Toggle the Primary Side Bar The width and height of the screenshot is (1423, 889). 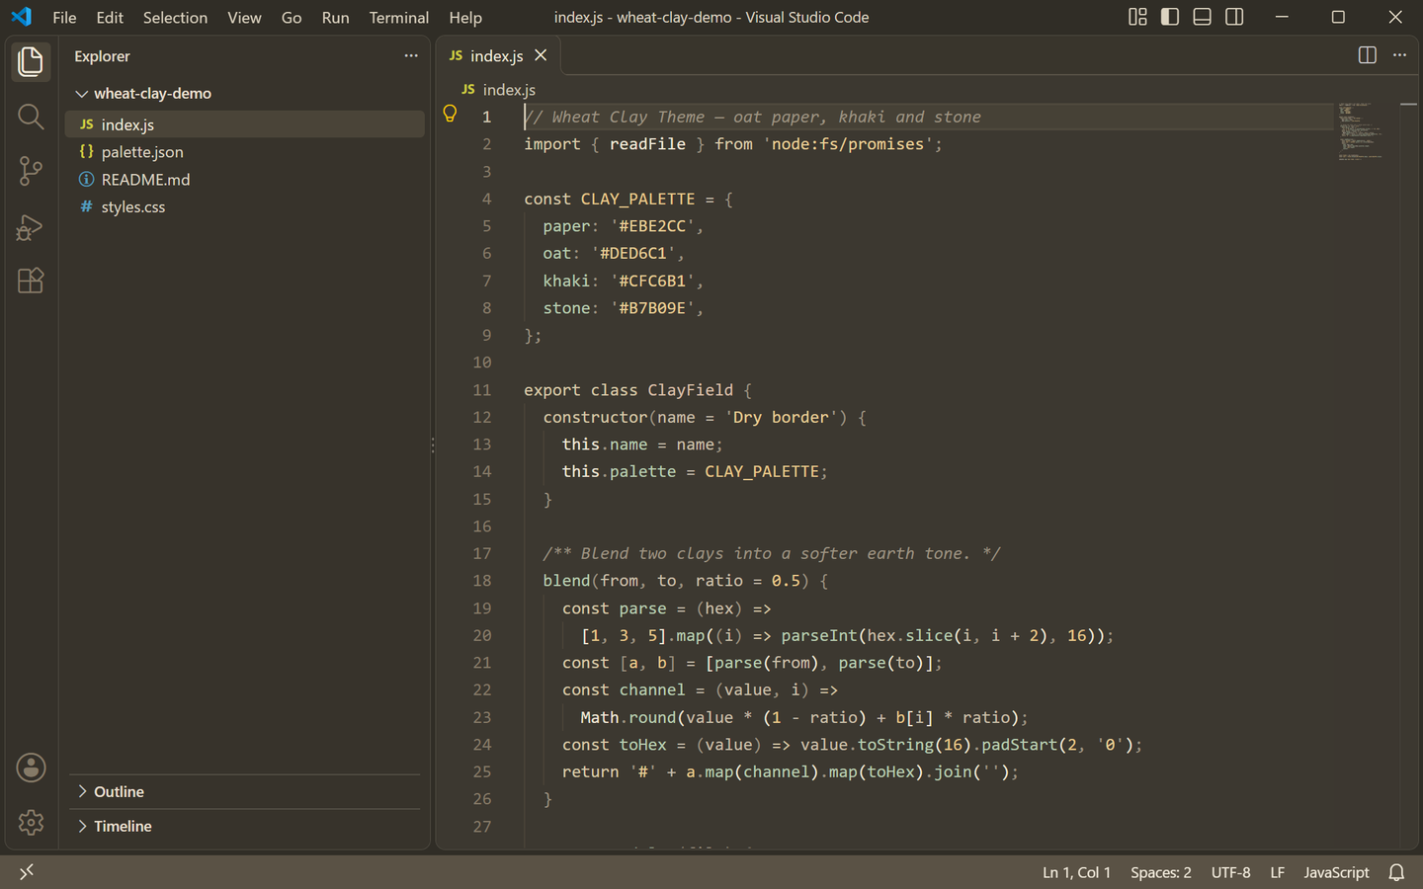click(1170, 17)
